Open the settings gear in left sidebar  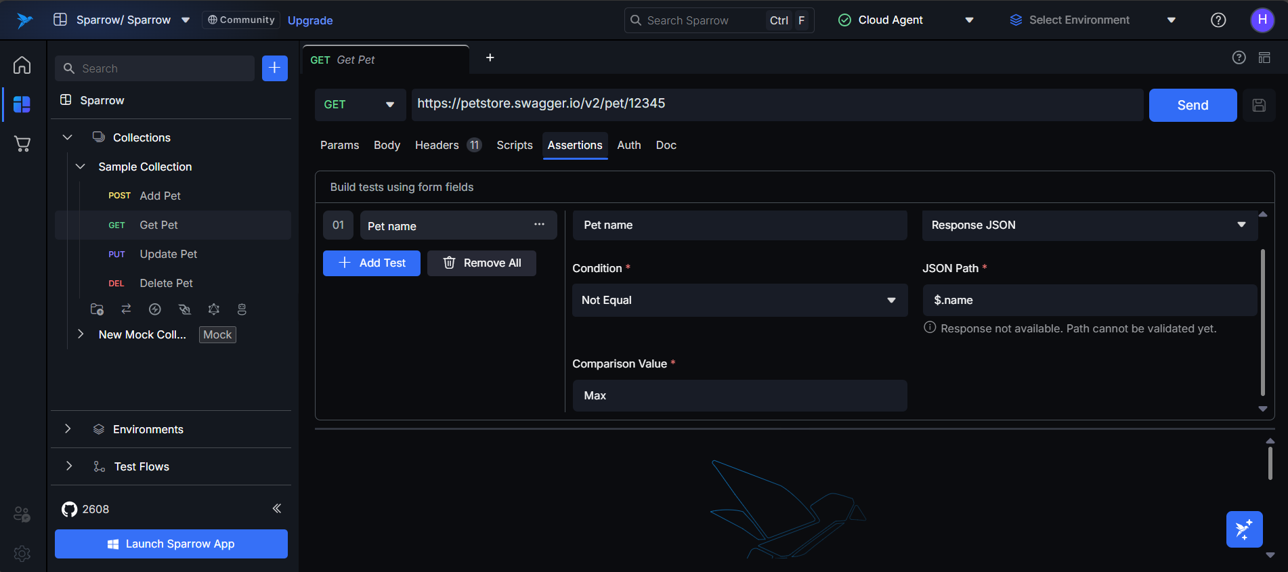coord(22,554)
